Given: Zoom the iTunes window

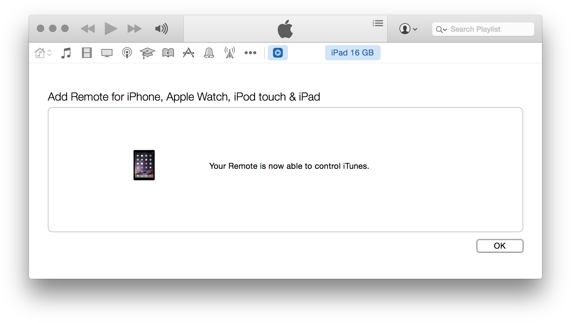Looking at the screenshot, I should 65,28.
